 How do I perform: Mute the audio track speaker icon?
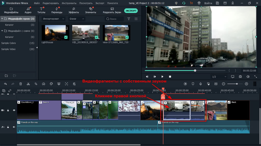[14, 127]
